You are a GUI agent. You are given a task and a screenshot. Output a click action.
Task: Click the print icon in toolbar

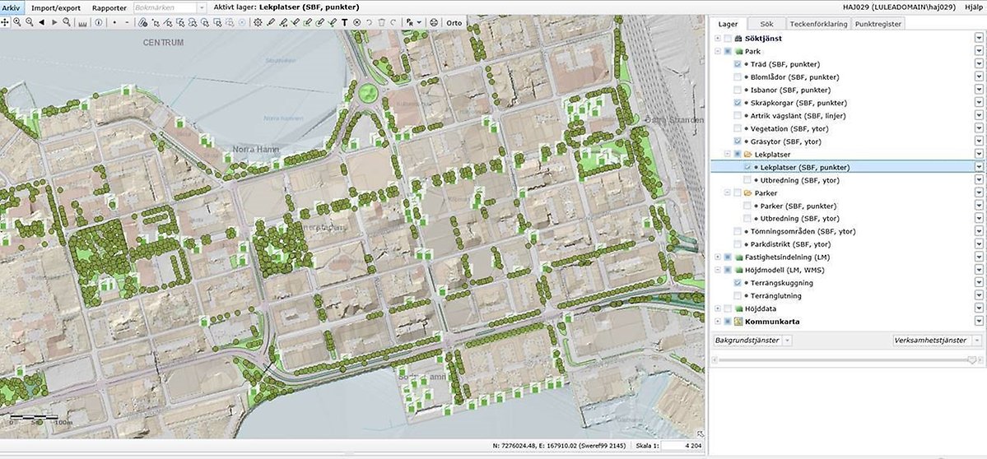point(434,23)
